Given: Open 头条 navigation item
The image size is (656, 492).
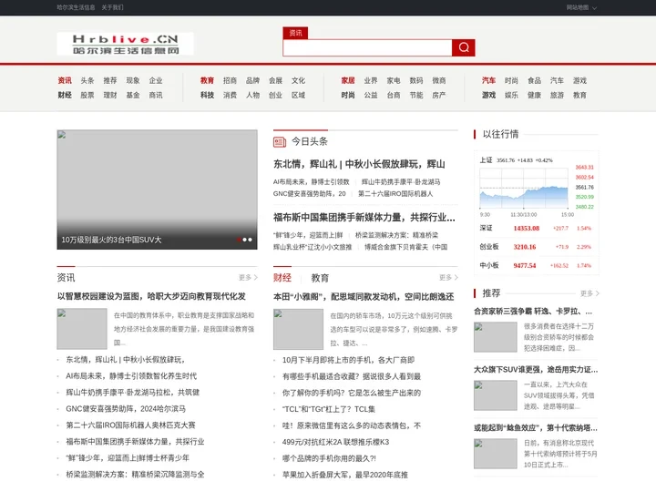Looking at the screenshot, I should (87, 80).
